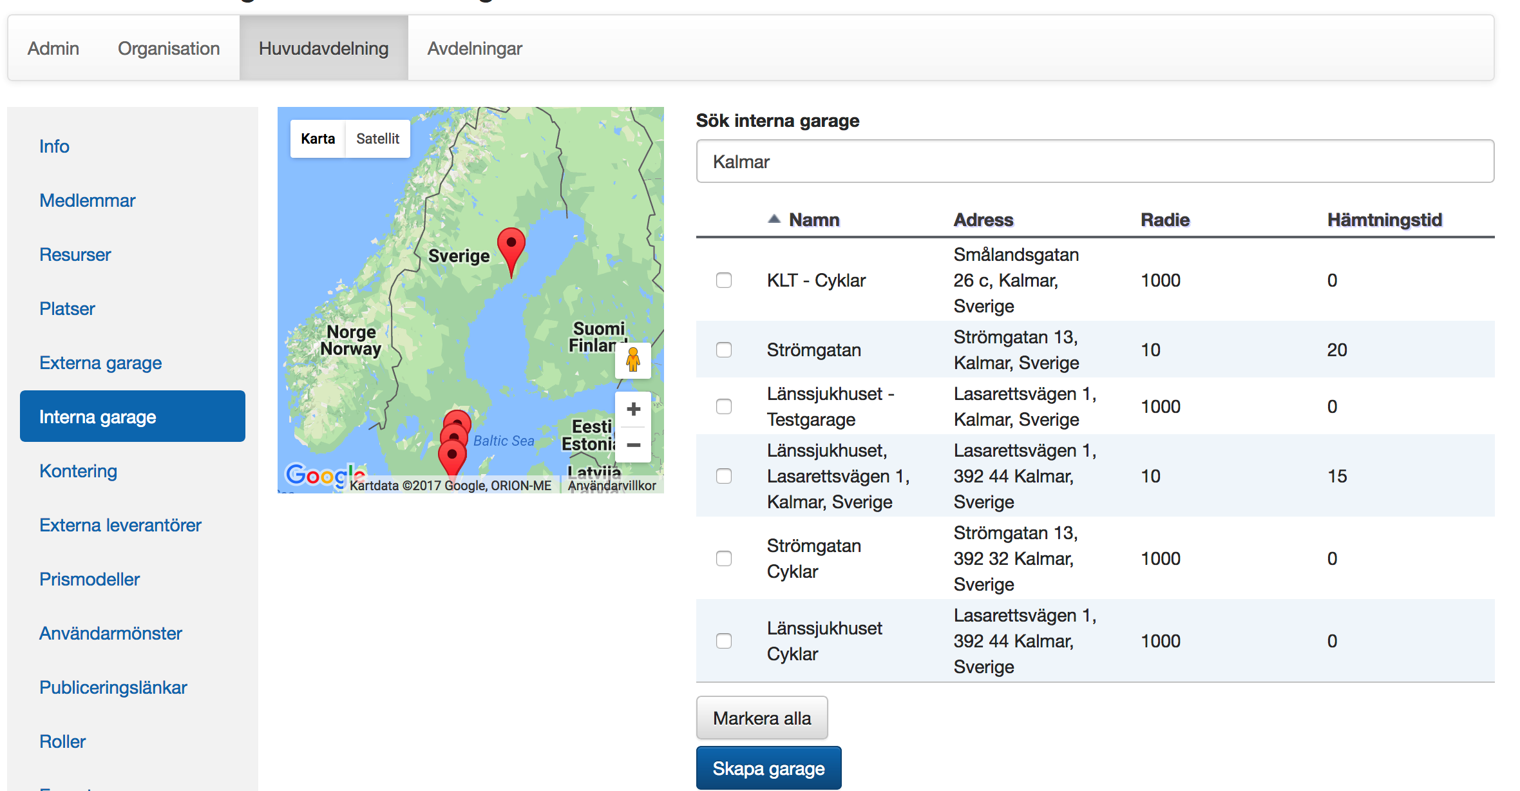Tick the checkbox for the Strömgatan row

tap(724, 350)
